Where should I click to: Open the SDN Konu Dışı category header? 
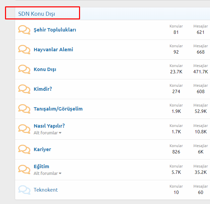coord(37,14)
